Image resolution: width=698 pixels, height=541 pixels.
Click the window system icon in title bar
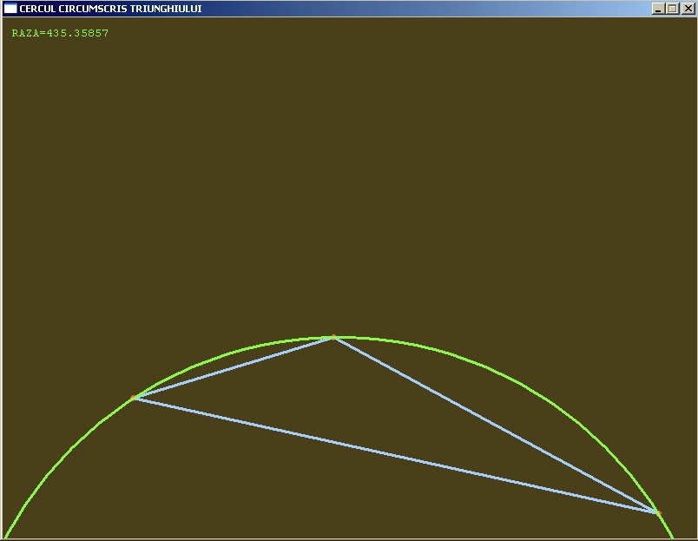point(10,9)
